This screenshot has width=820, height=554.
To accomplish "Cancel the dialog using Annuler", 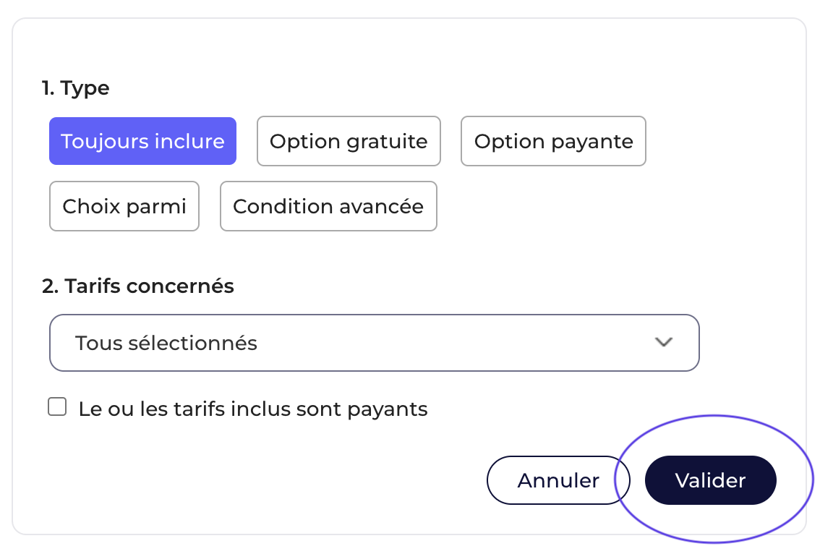I will (x=558, y=480).
